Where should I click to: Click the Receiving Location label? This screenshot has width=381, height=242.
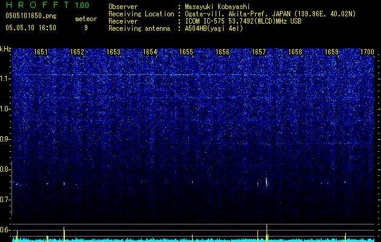pos(141,14)
